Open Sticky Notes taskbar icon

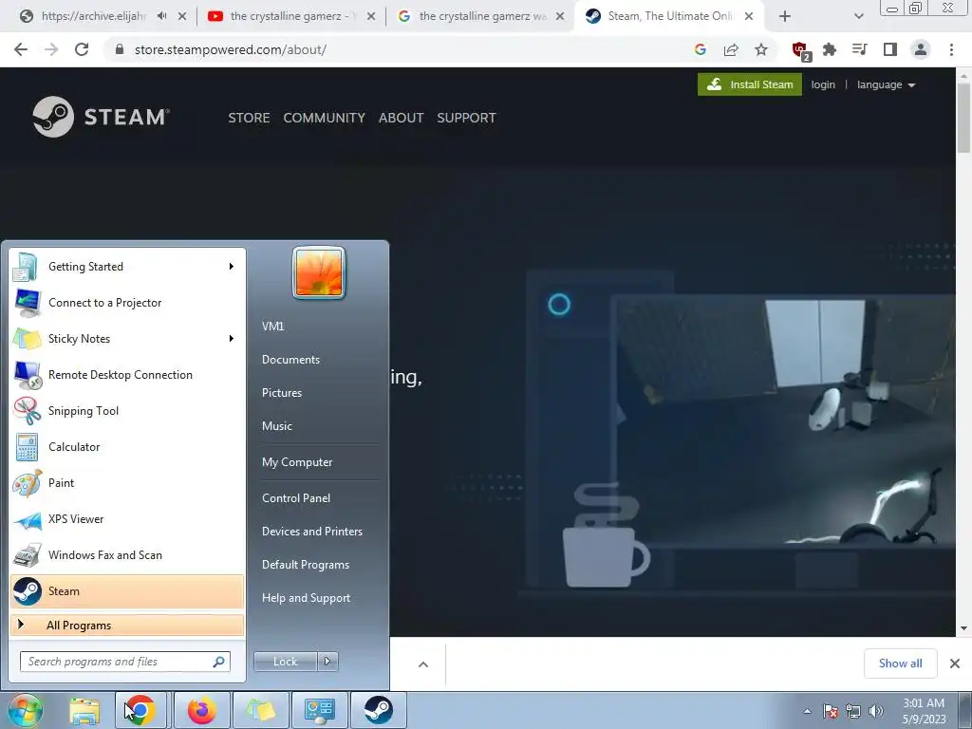click(261, 710)
